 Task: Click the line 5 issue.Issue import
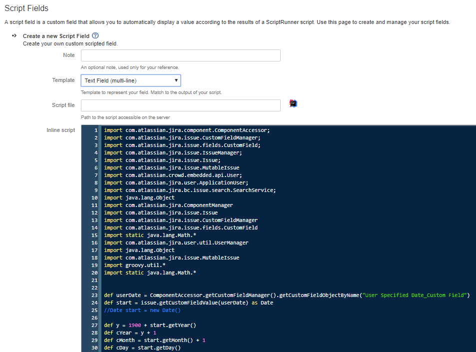tap(162, 160)
